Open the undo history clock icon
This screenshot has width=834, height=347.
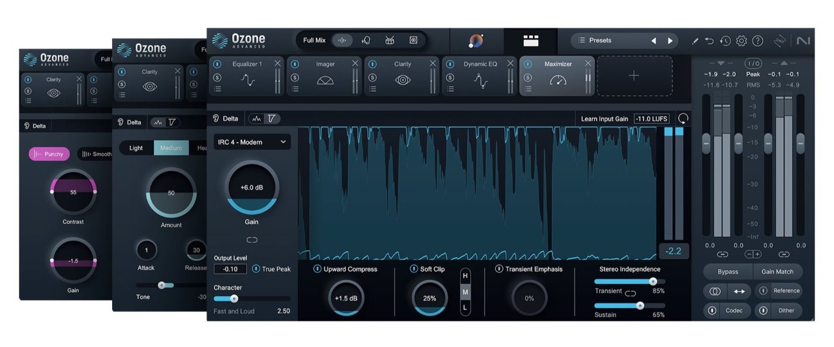pyautogui.click(x=725, y=41)
